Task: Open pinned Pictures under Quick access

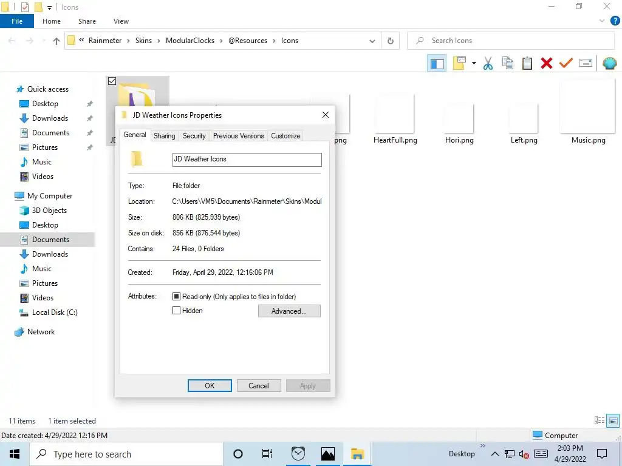Action: (x=45, y=147)
